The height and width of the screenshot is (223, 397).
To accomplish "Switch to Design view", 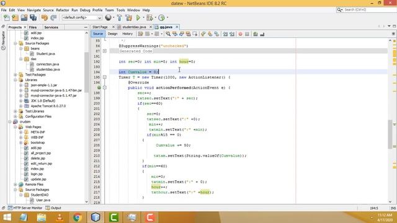I will pyautogui.click(x=112, y=33).
